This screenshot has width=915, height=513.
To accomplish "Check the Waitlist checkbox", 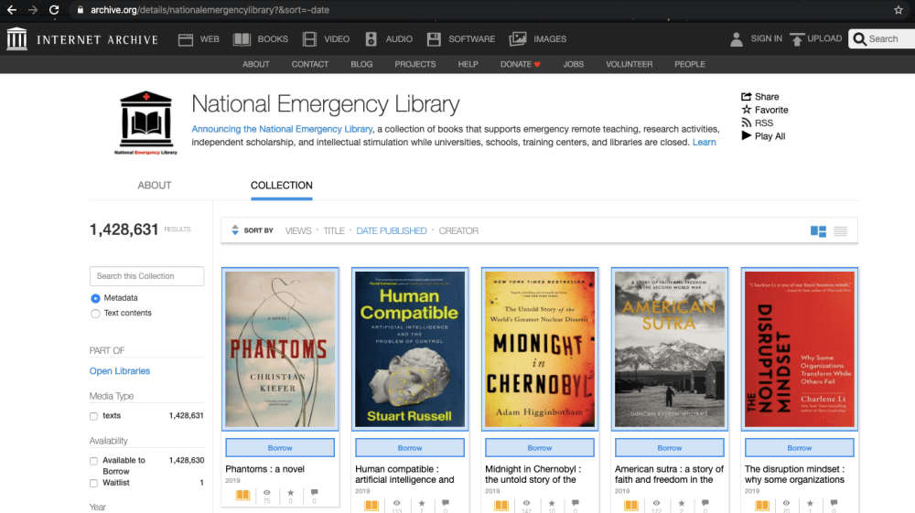I will point(93,483).
